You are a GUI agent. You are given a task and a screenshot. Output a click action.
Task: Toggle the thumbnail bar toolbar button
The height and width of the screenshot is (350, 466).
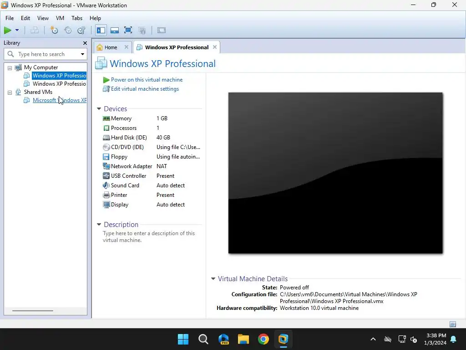tap(115, 30)
